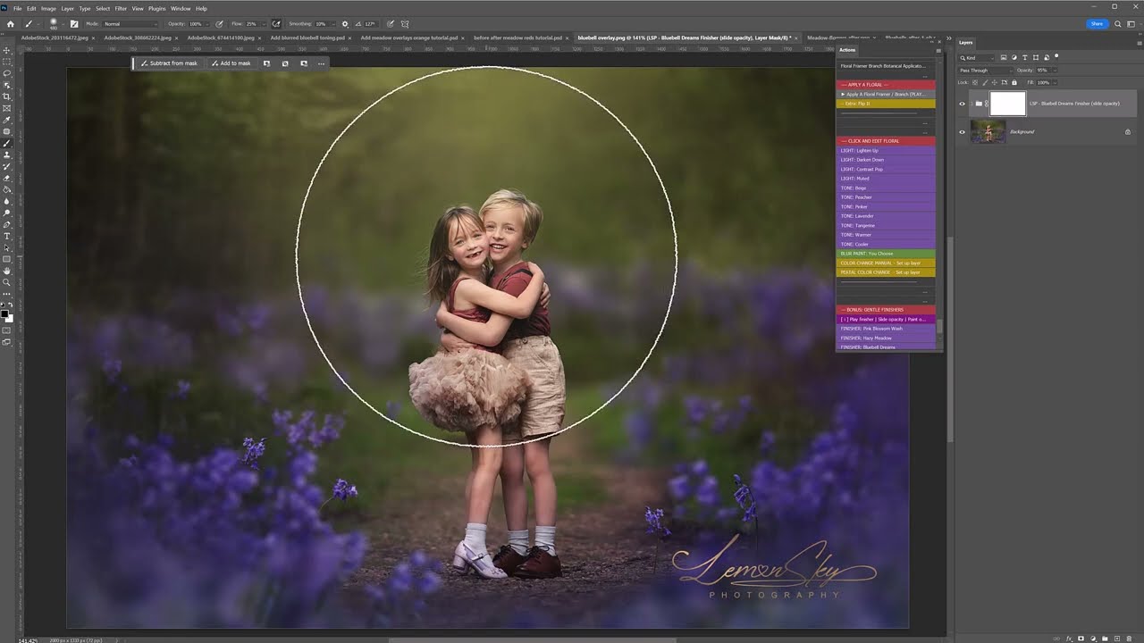Open the layer Opacity dropdown

pos(1054,70)
